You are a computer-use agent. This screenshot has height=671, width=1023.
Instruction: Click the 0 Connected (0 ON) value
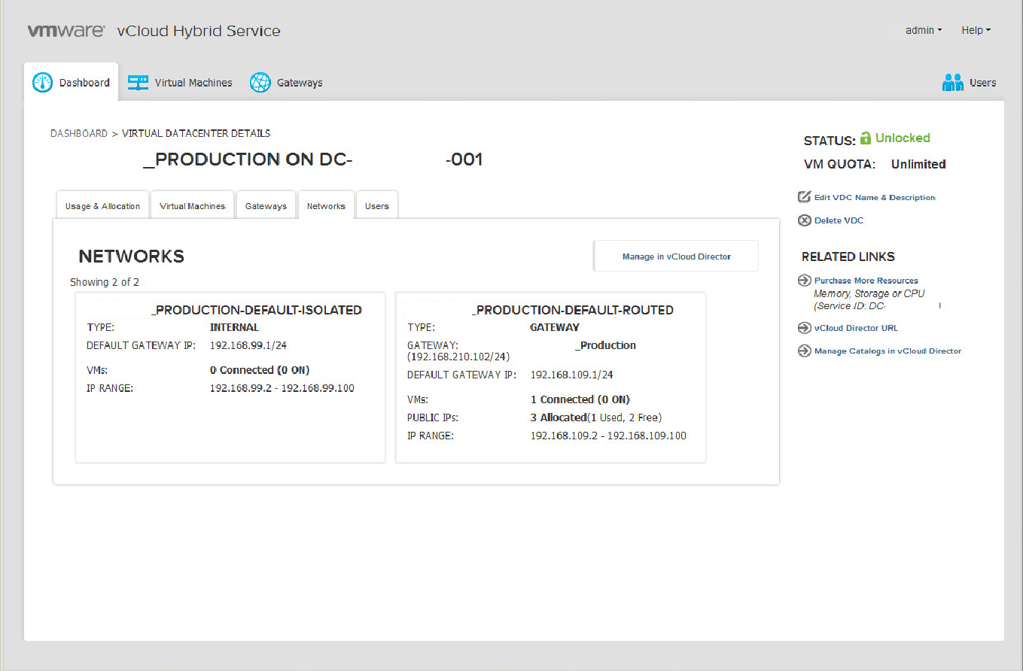tap(260, 370)
